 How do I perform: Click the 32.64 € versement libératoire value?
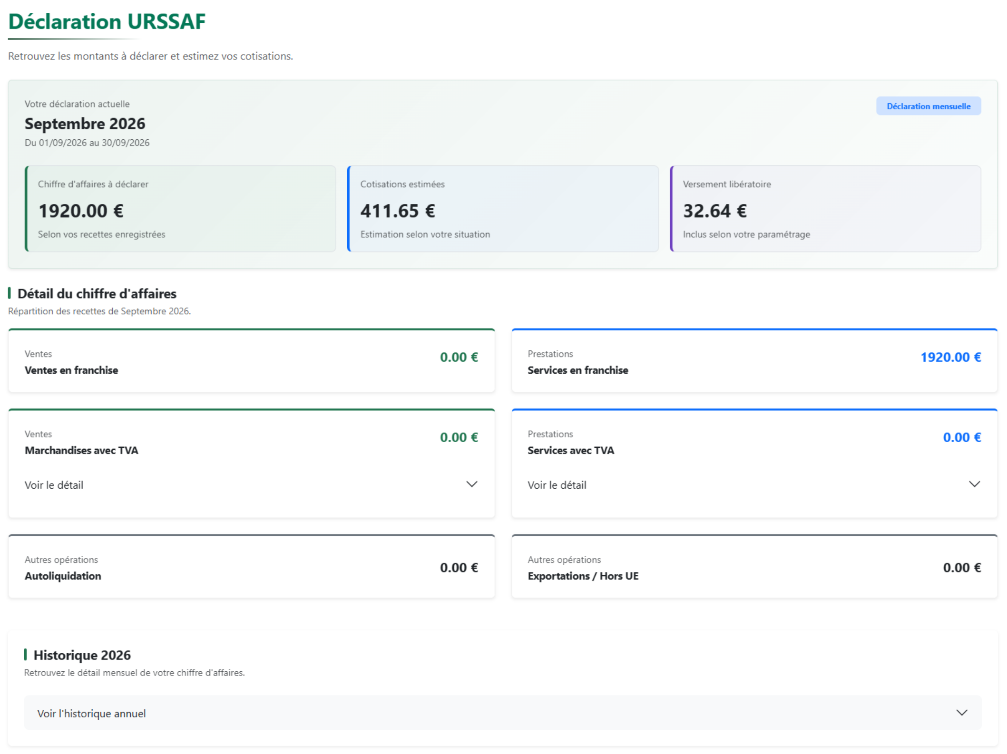pyautogui.click(x=715, y=211)
